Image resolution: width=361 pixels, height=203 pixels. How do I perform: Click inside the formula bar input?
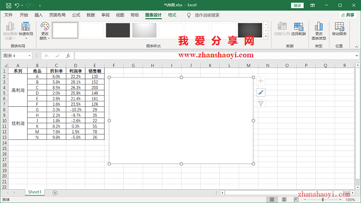click(x=214, y=56)
